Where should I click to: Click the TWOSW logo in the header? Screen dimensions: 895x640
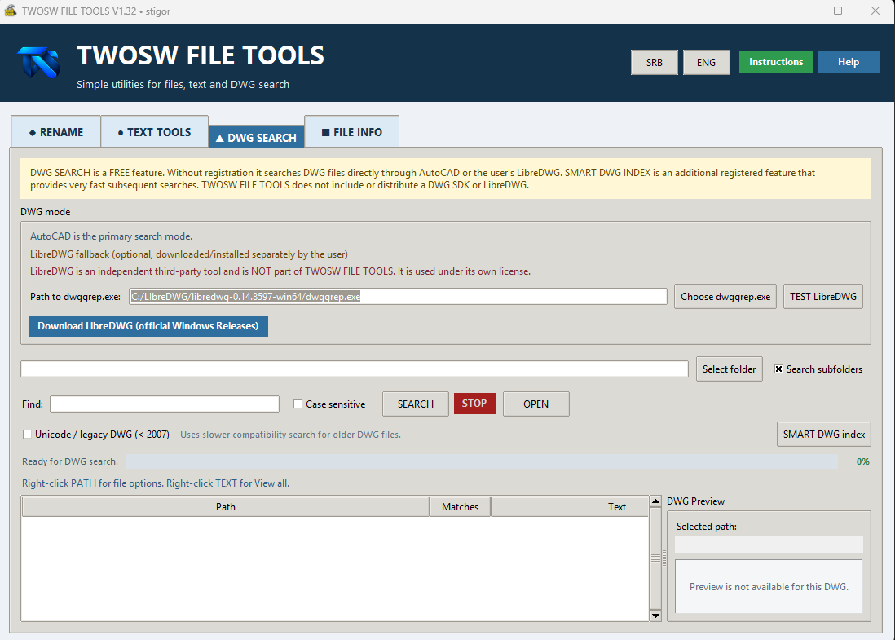coord(39,63)
